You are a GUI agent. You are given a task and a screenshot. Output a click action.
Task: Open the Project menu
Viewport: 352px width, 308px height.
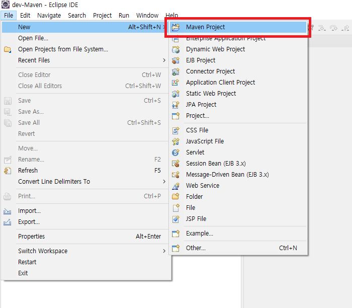tap(102, 16)
